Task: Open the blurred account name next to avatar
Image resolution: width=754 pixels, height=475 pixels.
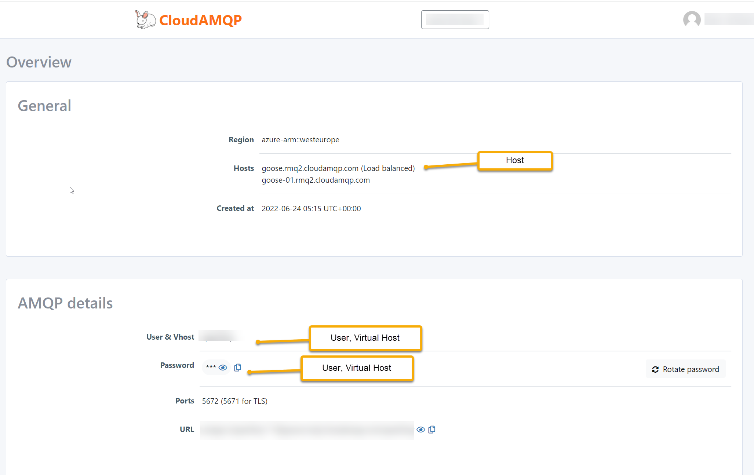Action: pyautogui.click(x=728, y=19)
